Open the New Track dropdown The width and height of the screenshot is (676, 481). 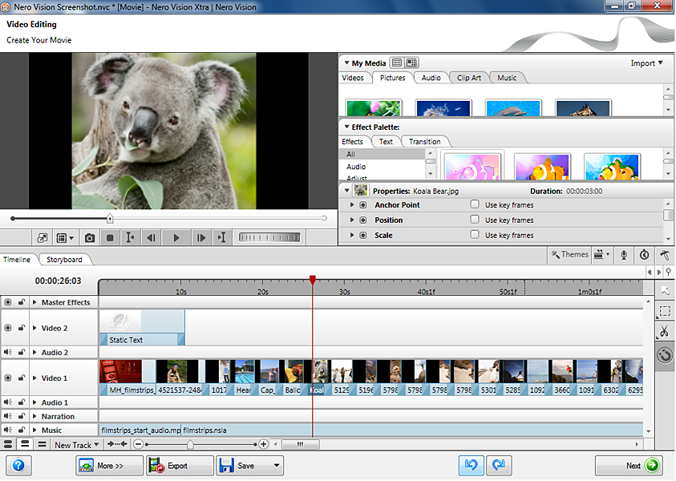click(76, 445)
